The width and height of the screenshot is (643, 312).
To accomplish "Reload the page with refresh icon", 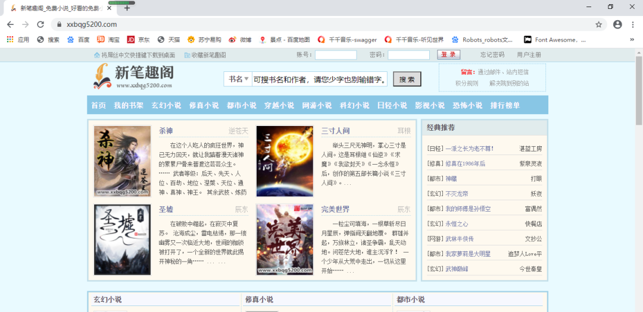I will pyautogui.click(x=40, y=24).
